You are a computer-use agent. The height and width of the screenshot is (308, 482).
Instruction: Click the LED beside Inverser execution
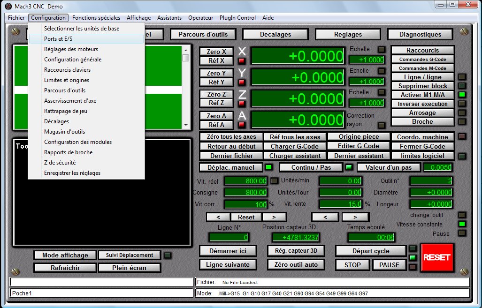click(x=462, y=104)
